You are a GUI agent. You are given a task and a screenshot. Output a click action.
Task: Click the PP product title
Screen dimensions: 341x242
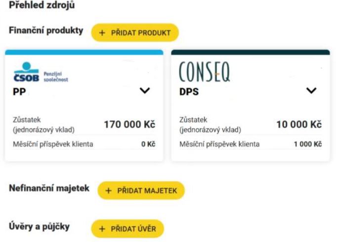pyautogui.click(x=19, y=92)
